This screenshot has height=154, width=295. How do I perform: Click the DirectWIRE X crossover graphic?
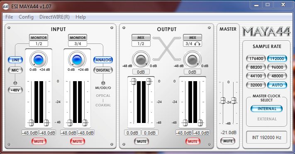pyautogui.click(x=167, y=48)
